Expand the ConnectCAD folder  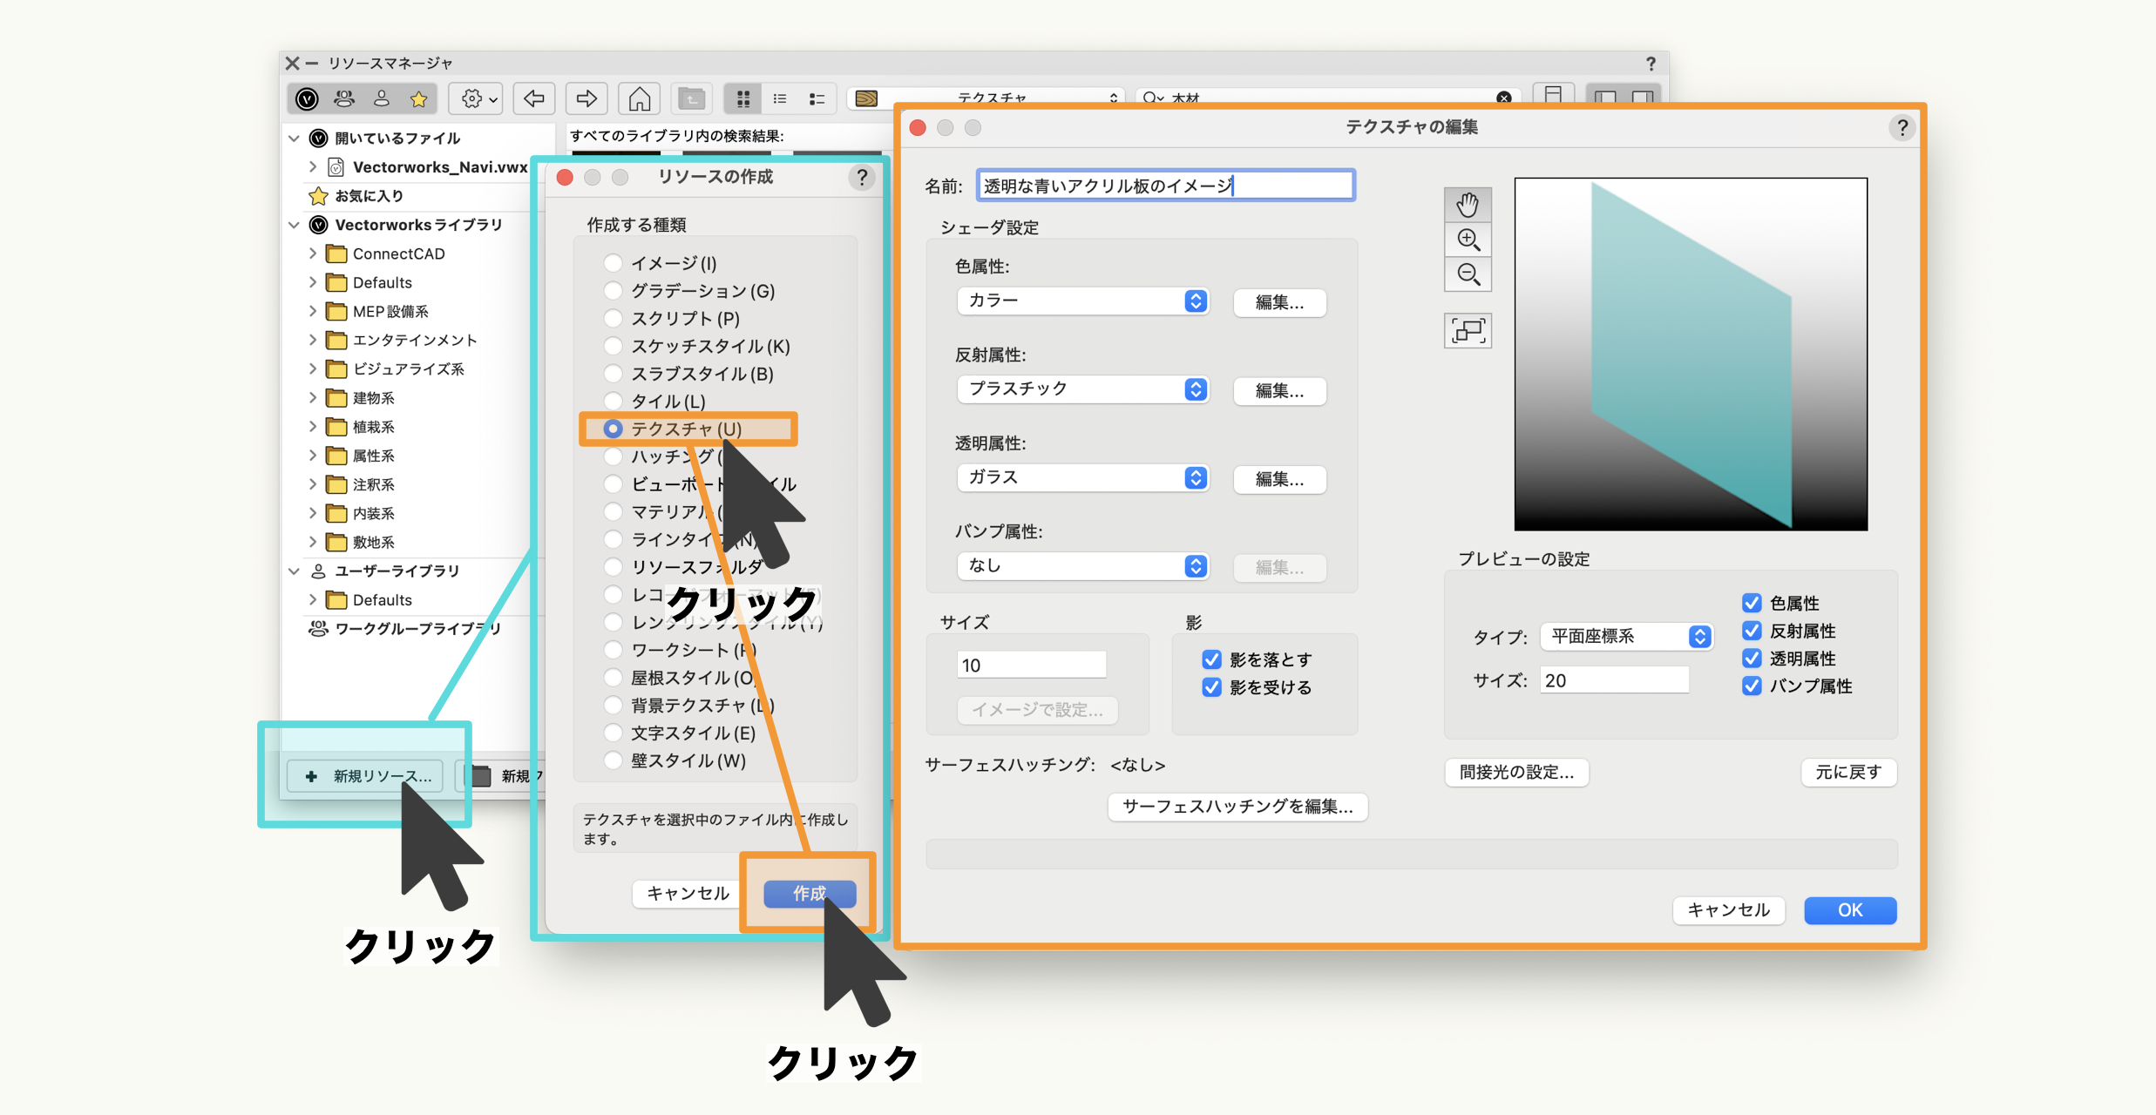pos(313,253)
